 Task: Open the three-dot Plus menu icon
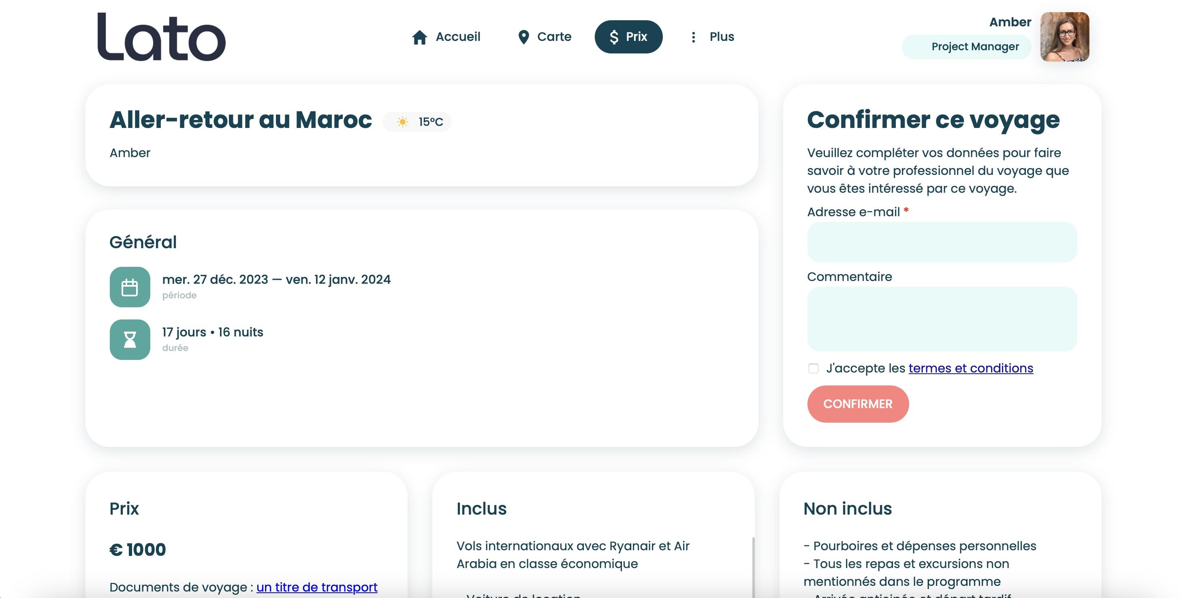693,37
